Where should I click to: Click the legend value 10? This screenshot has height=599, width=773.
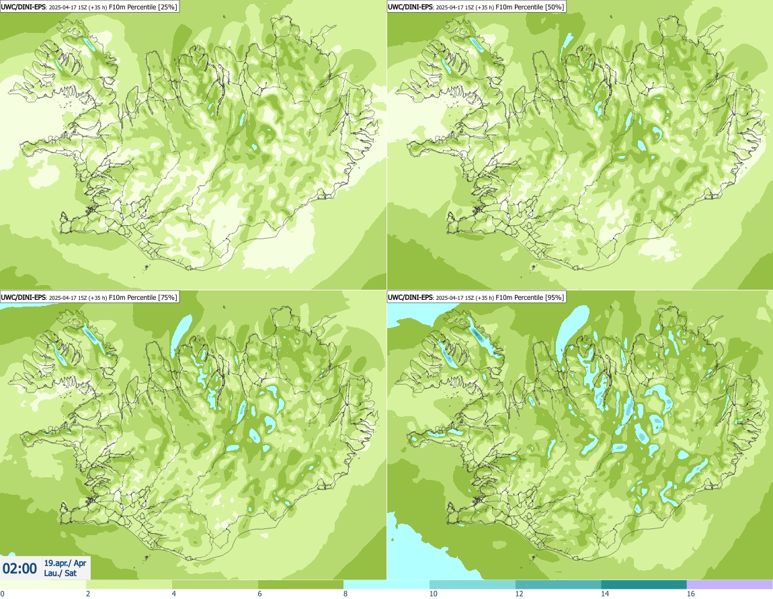pos(434,594)
